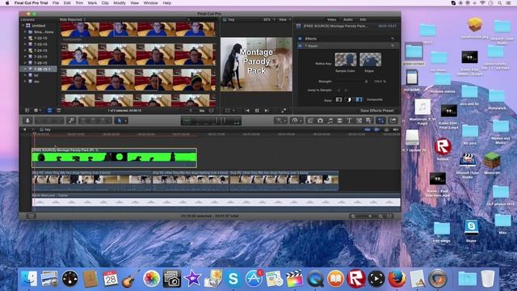Viewport: 517px width, 291px height.
Task: Hide the Libraries sidebar
Action: click(27, 111)
